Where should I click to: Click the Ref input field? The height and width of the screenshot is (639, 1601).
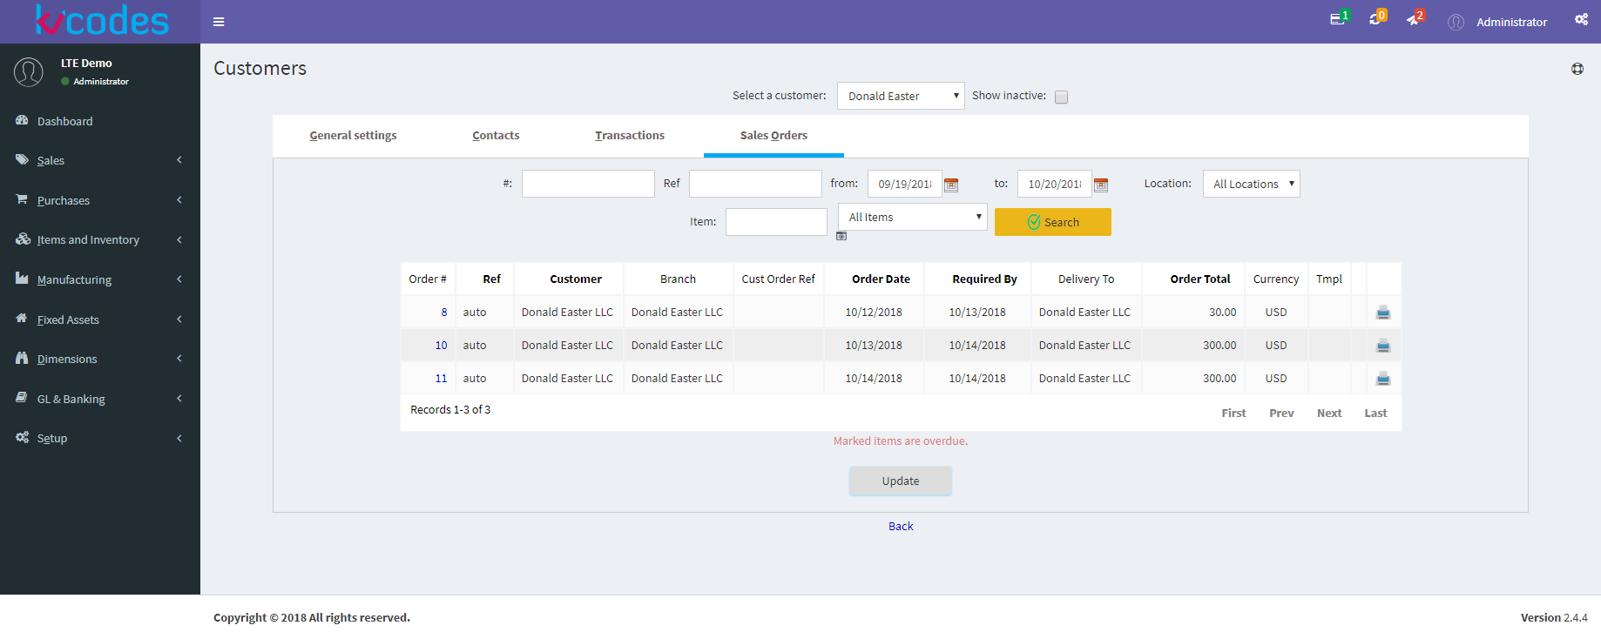pyautogui.click(x=754, y=184)
